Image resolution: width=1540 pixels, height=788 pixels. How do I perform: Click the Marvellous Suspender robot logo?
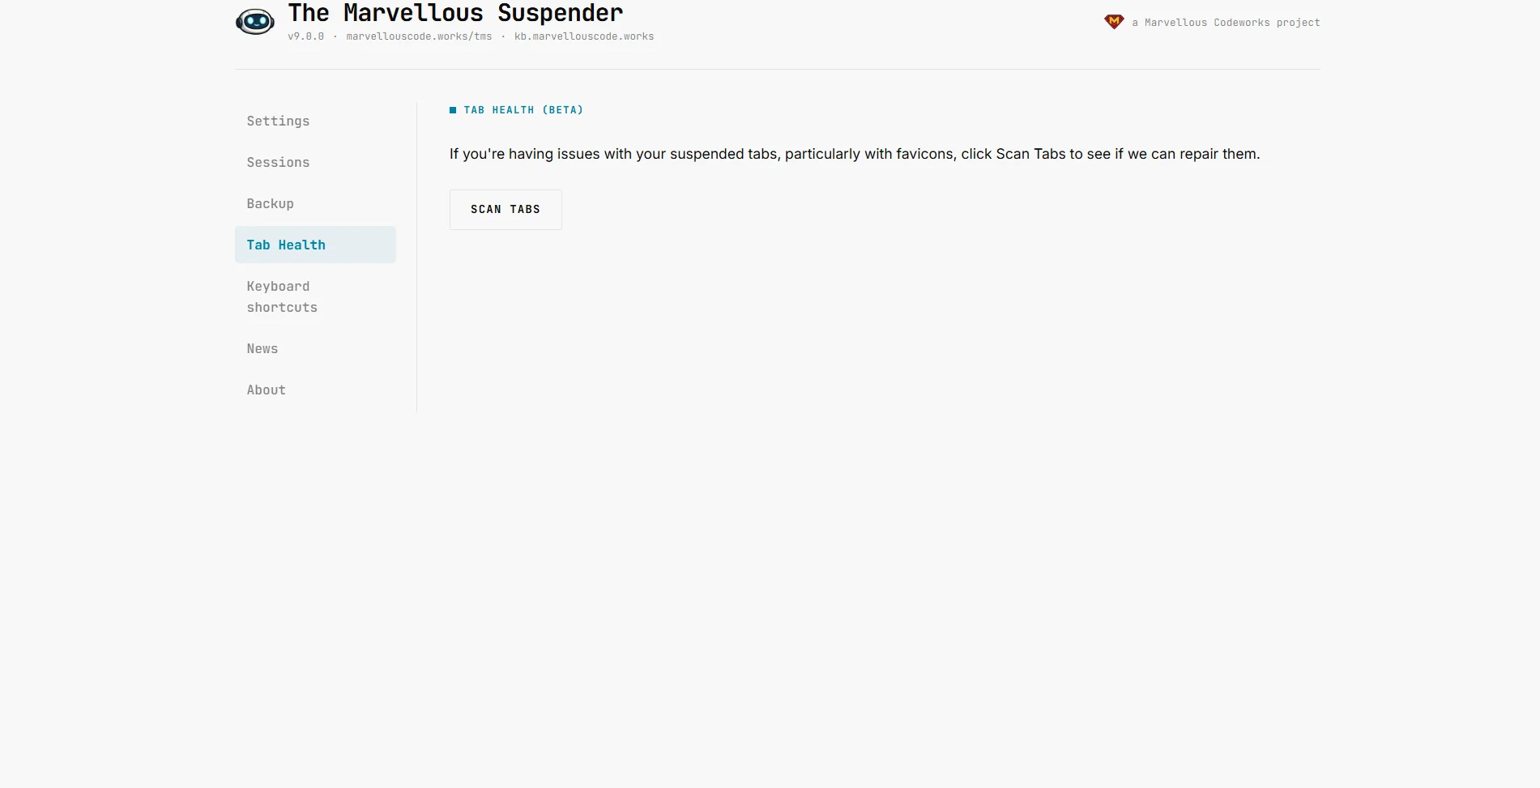point(255,22)
